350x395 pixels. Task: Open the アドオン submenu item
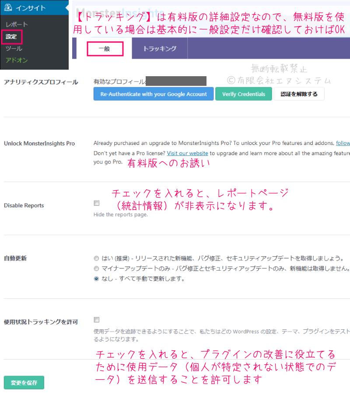point(17,60)
